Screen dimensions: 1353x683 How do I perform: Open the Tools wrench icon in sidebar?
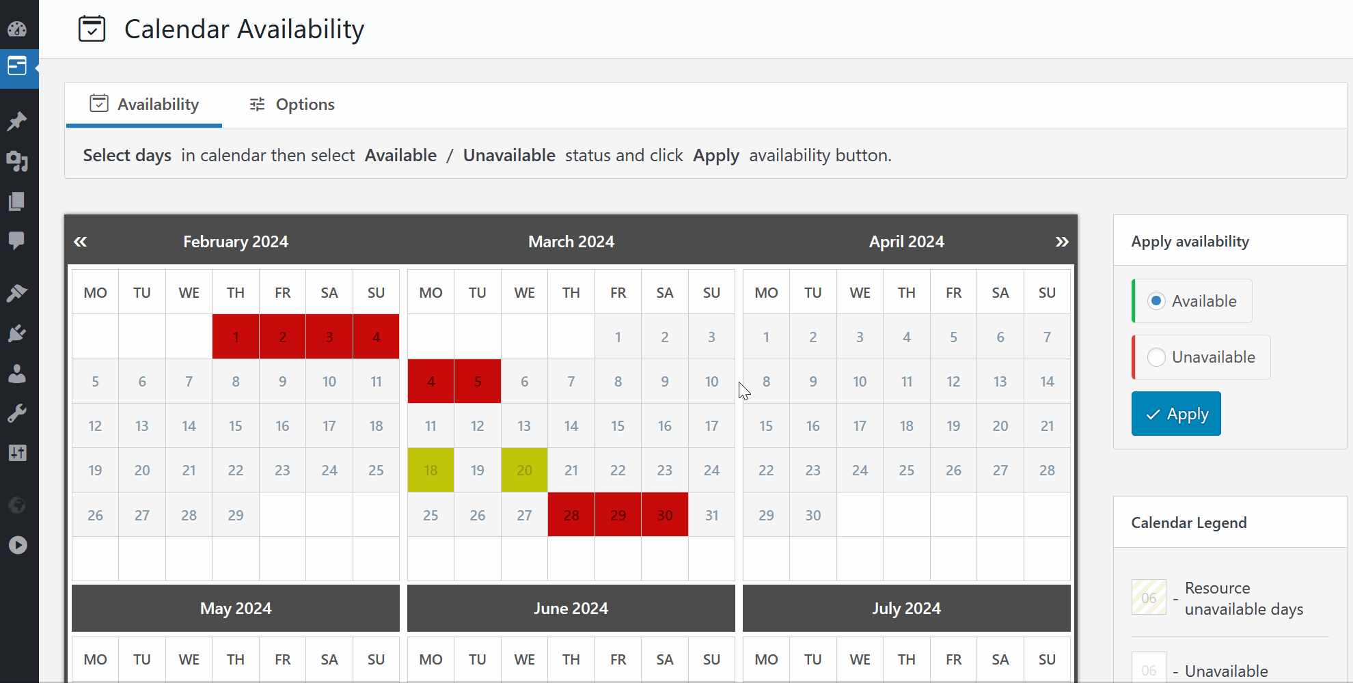click(x=17, y=413)
